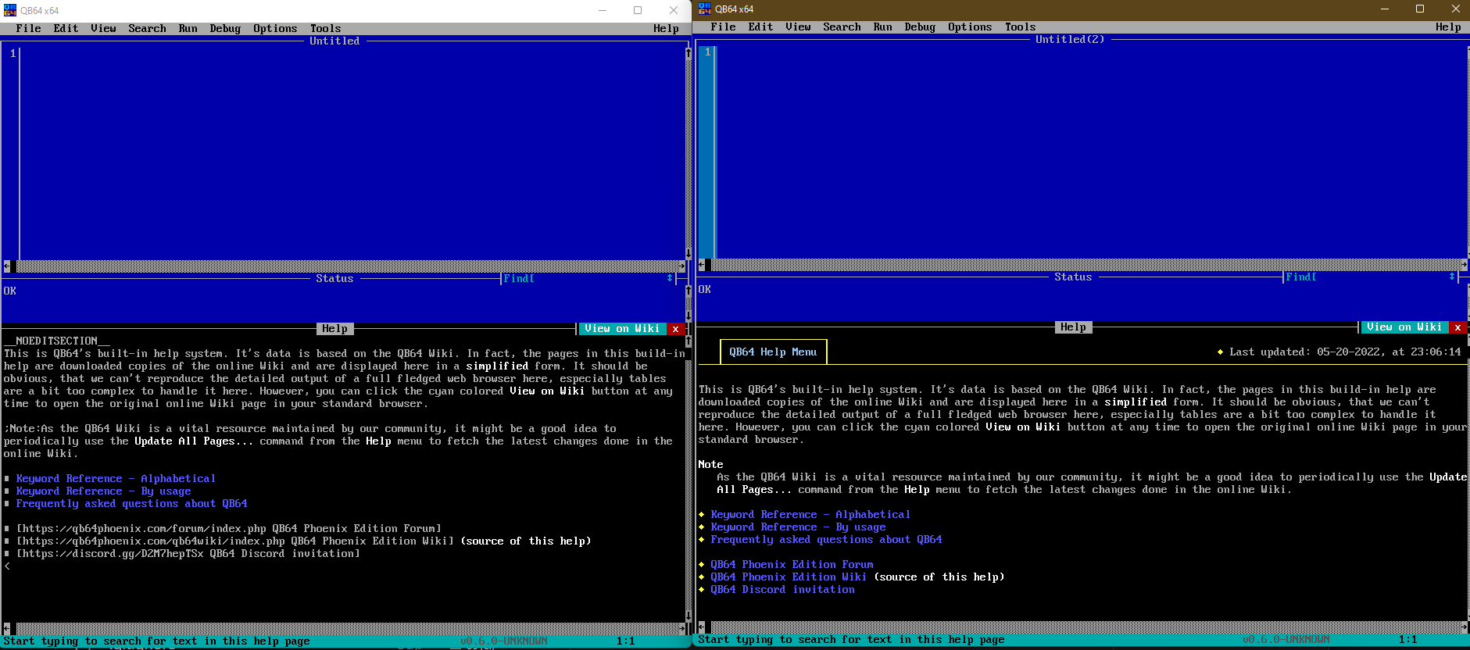1470x650 pixels.
Task: Click right help panel horizontal scrollbar track
Action: (x=1086, y=627)
